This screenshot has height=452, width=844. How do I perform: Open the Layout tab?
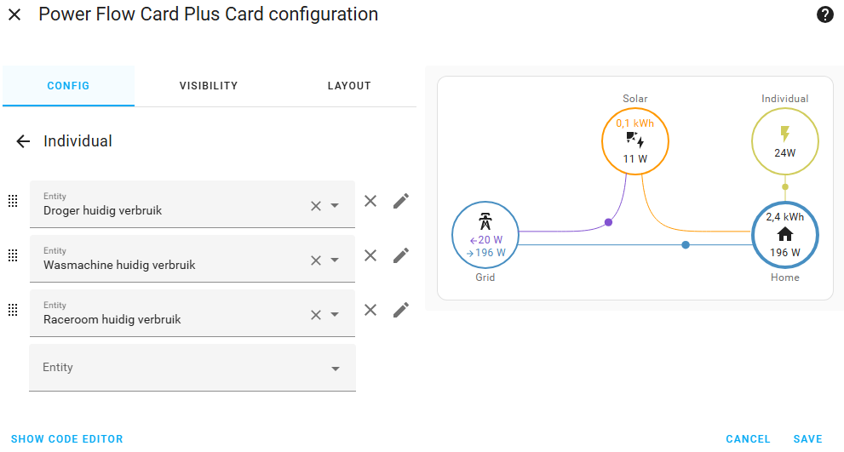[349, 86]
